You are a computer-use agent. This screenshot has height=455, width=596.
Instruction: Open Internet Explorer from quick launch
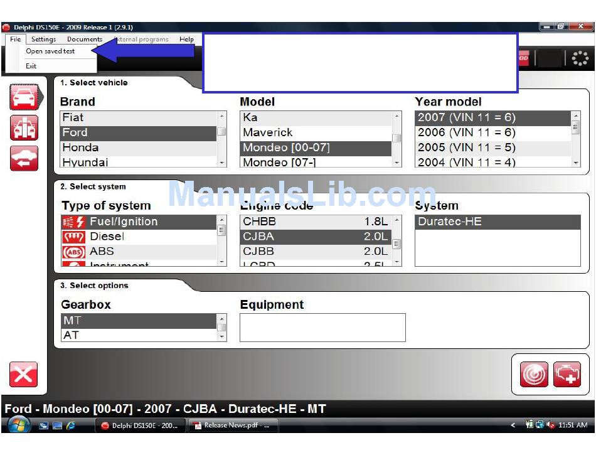click(x=71, y=426)
